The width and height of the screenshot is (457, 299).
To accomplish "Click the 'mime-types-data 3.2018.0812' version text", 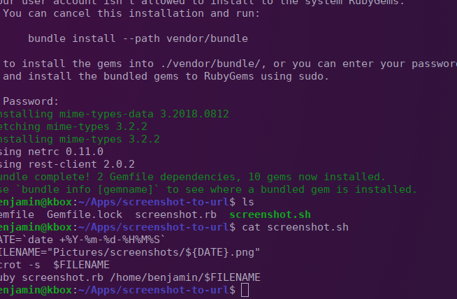I will pos(144,114).
